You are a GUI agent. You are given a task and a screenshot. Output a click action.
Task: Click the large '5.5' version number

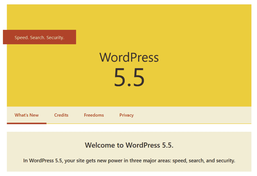click(x=129, y=77)
